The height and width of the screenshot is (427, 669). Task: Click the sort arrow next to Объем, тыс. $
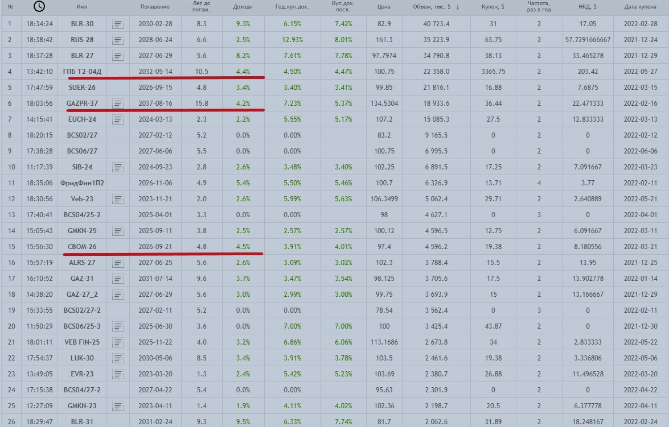[x=457, y=7]
